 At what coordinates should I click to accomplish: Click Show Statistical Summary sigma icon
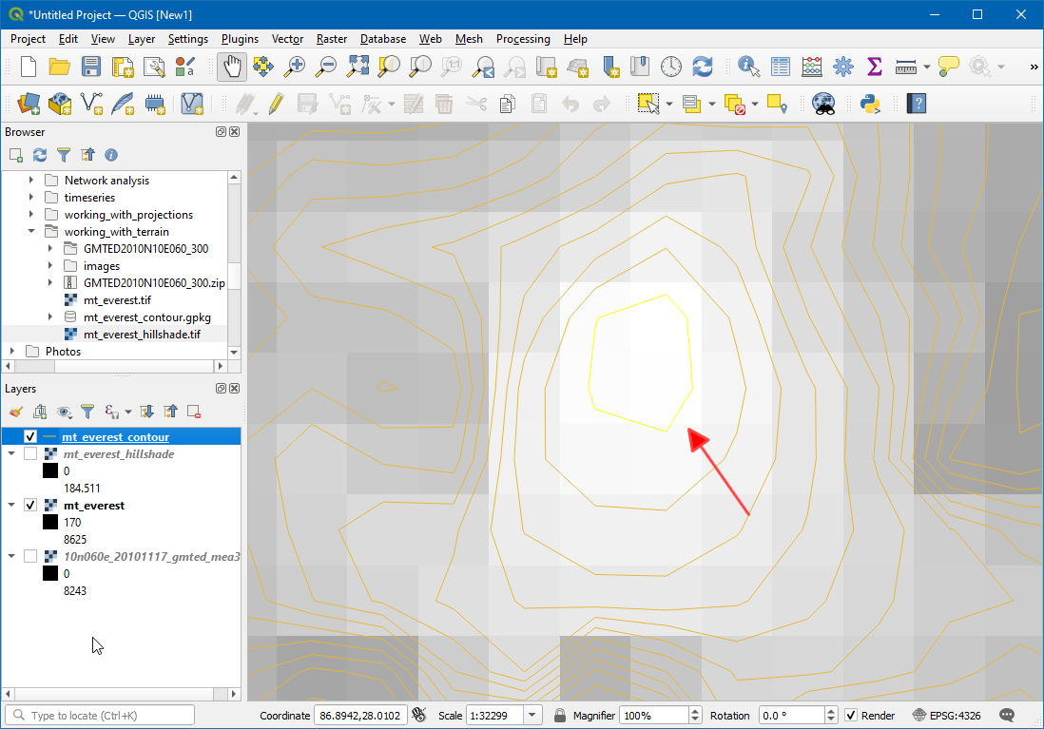(x=874, y=67)
